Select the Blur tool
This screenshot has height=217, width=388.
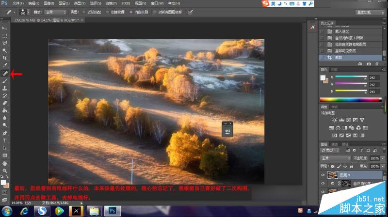pyautogui.click(x=5, y=118)
